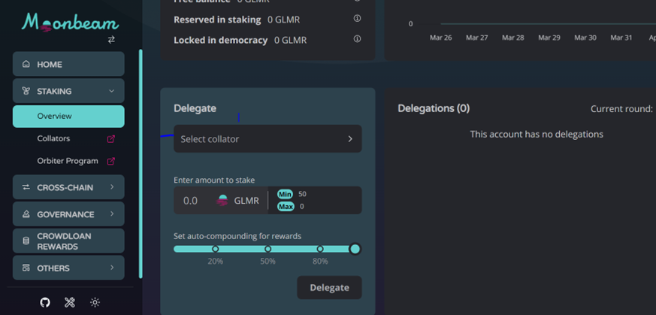This screenshot has width=656, height=315.
Task: Click the Select collator arrow chevron
Action: [x=350, y=139]
